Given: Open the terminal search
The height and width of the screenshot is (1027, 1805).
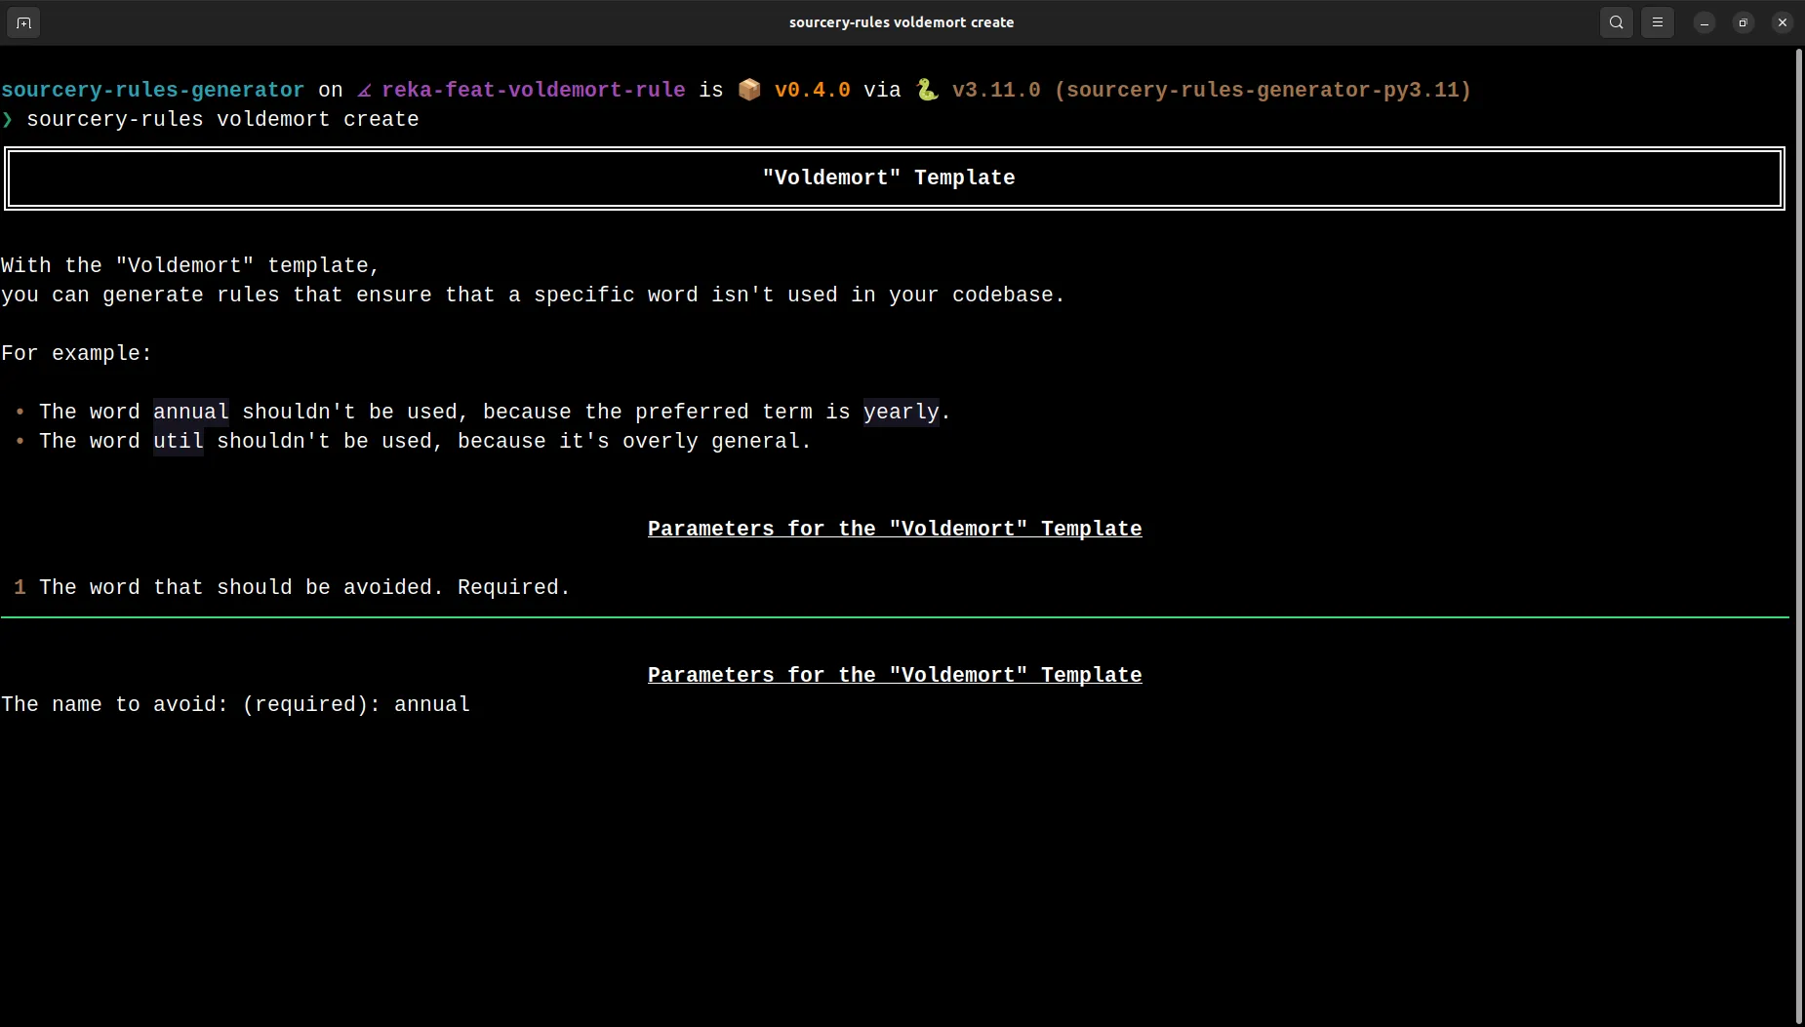Looking at the screenshot, I should pyautogui.click(x=1615, y=21).
